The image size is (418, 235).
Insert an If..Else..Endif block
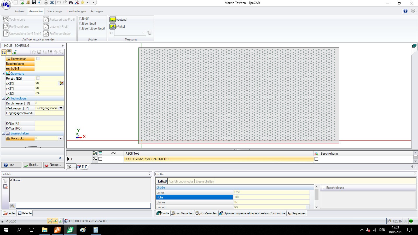pyautogui.click(x=87, y=23)
